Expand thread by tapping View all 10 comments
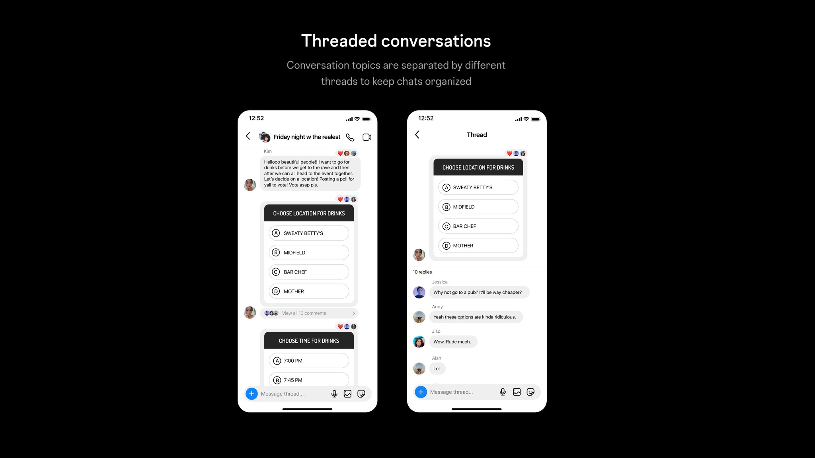815x458 pixels. pyautogui.click(x=310, y=312)
